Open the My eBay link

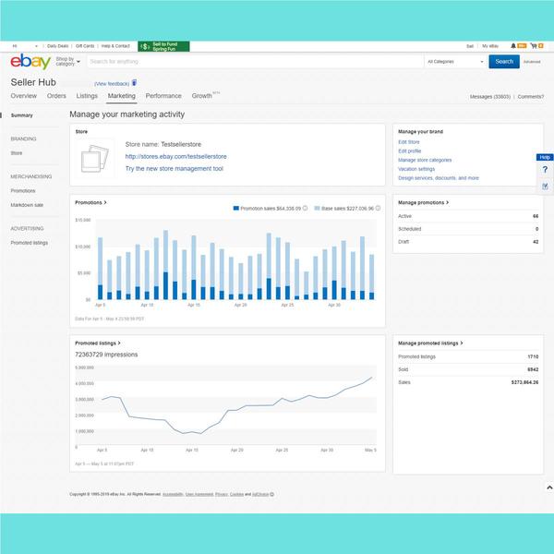pyautogui.click(x=490, y=46)
